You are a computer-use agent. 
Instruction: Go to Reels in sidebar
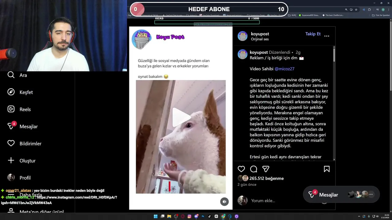[19, 109]
